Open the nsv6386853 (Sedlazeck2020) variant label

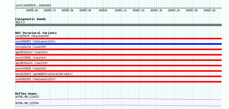(36, 41)
